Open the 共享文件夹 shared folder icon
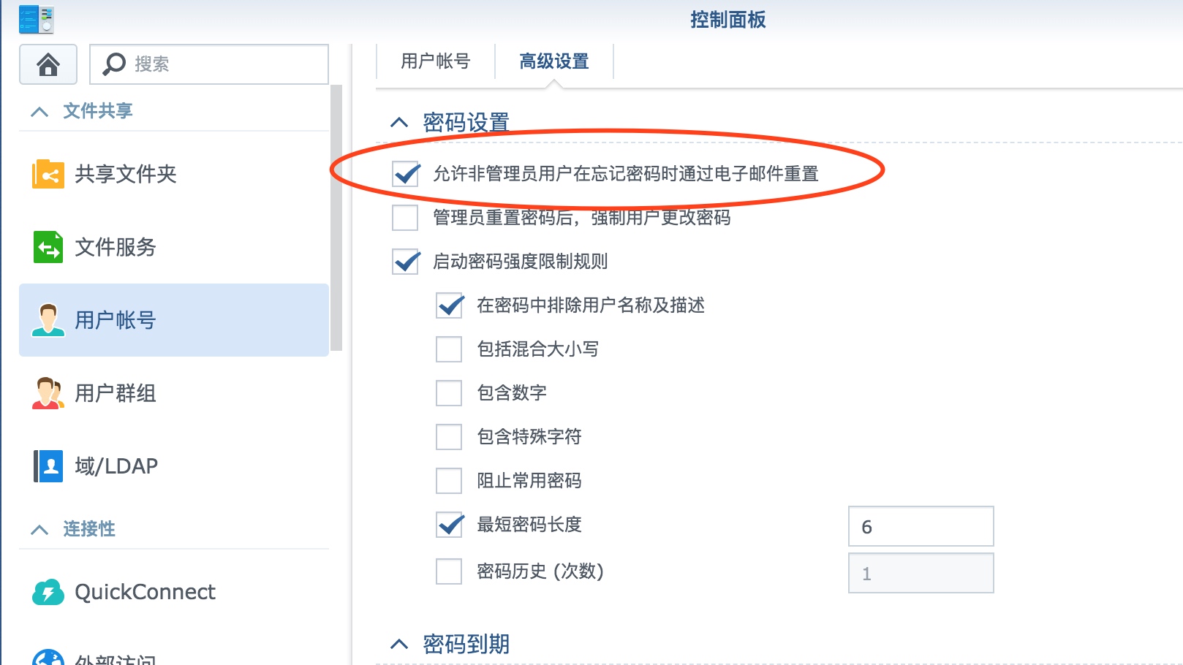The image size is (1183, 665). tap(48, 174)
